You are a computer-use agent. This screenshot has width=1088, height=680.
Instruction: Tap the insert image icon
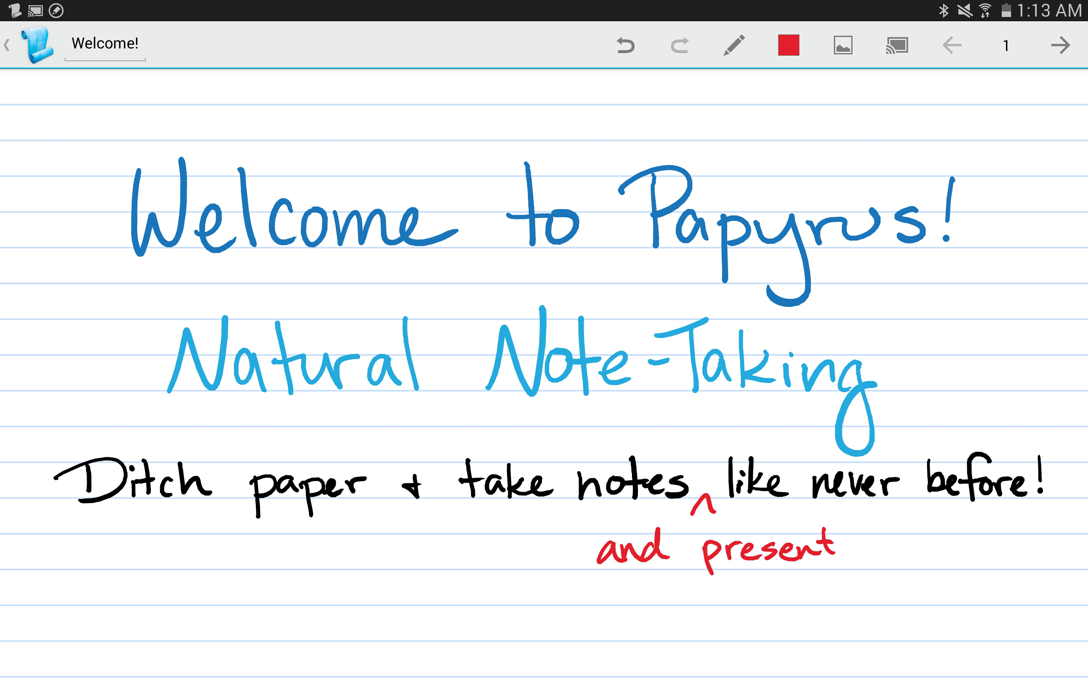[x=843, y=45]
